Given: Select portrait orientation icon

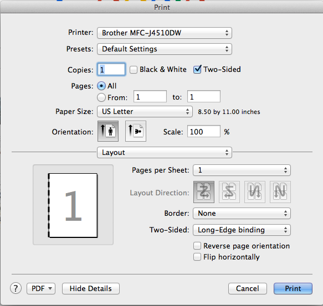Looking at the screenshot, I should point(108,131).
